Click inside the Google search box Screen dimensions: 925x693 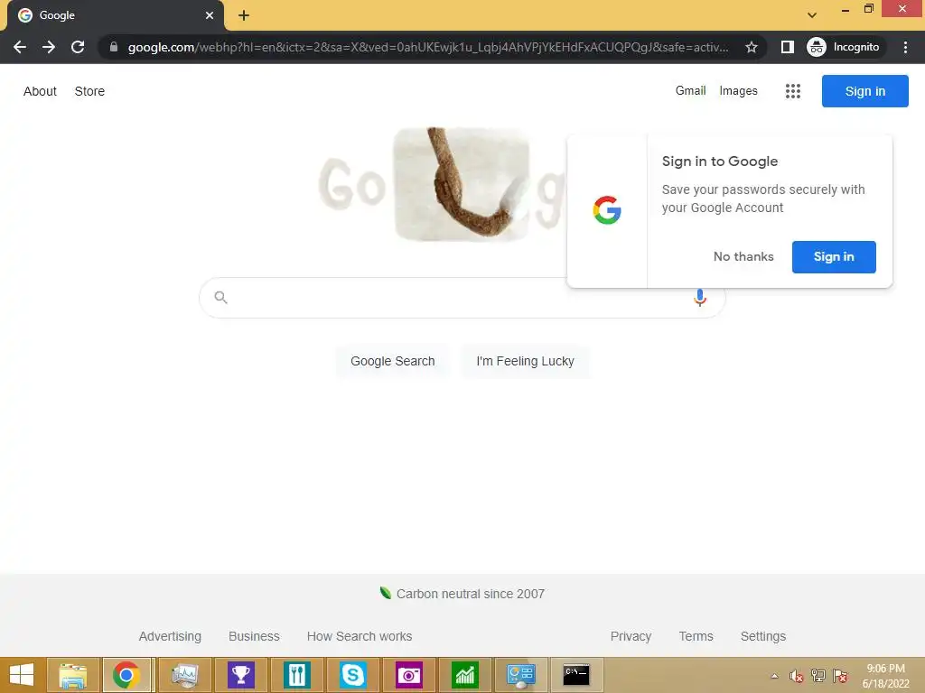[462, 298]
